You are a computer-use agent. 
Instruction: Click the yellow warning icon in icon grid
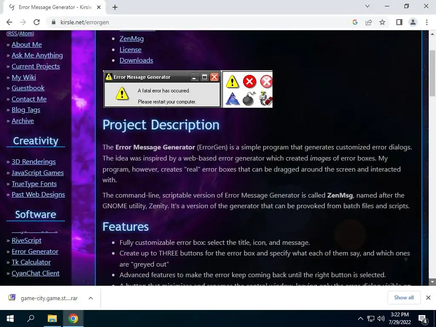click(x=232, y=82)
